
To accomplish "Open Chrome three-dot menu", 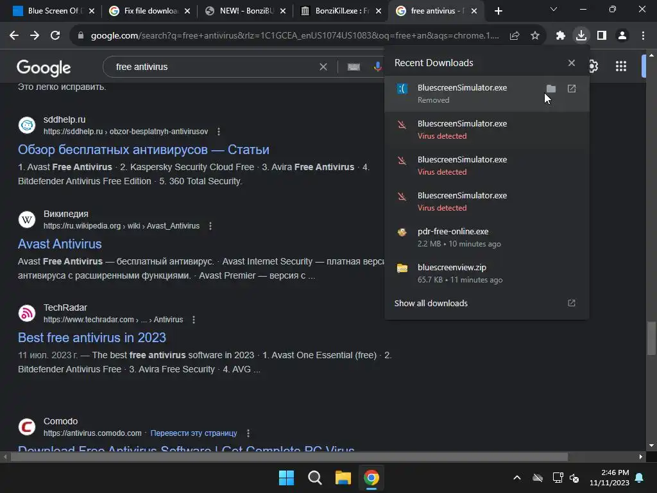I will point(643,36).
